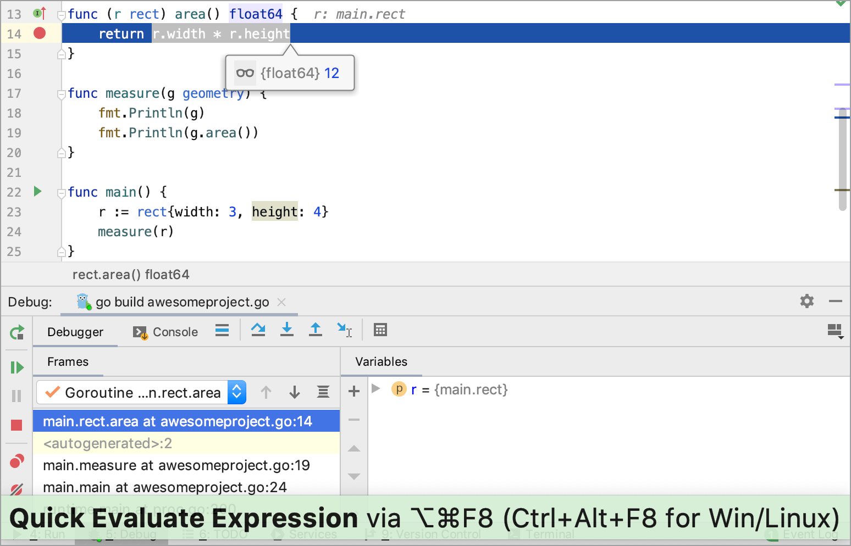Select the <autogenerated>:2 frame
This screenshot has height=546, width=851.
(186, 443)
